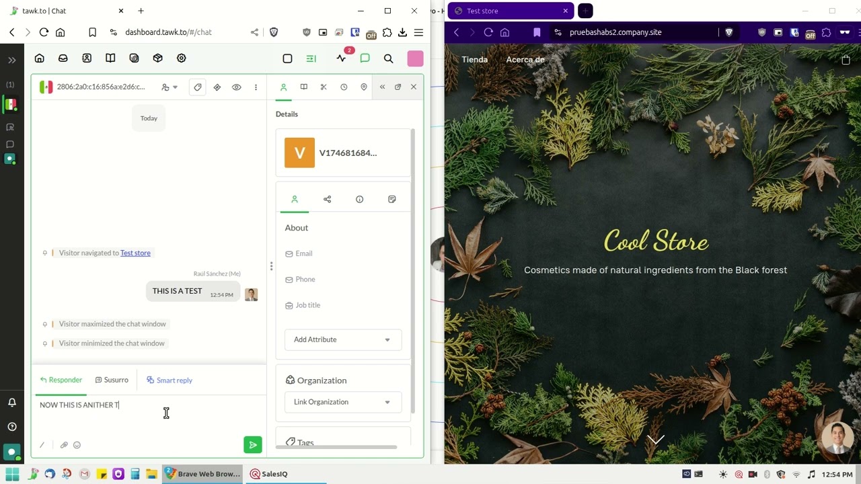
Task: Expand the Add Attribute dropdown
Action: click(342, 339)
